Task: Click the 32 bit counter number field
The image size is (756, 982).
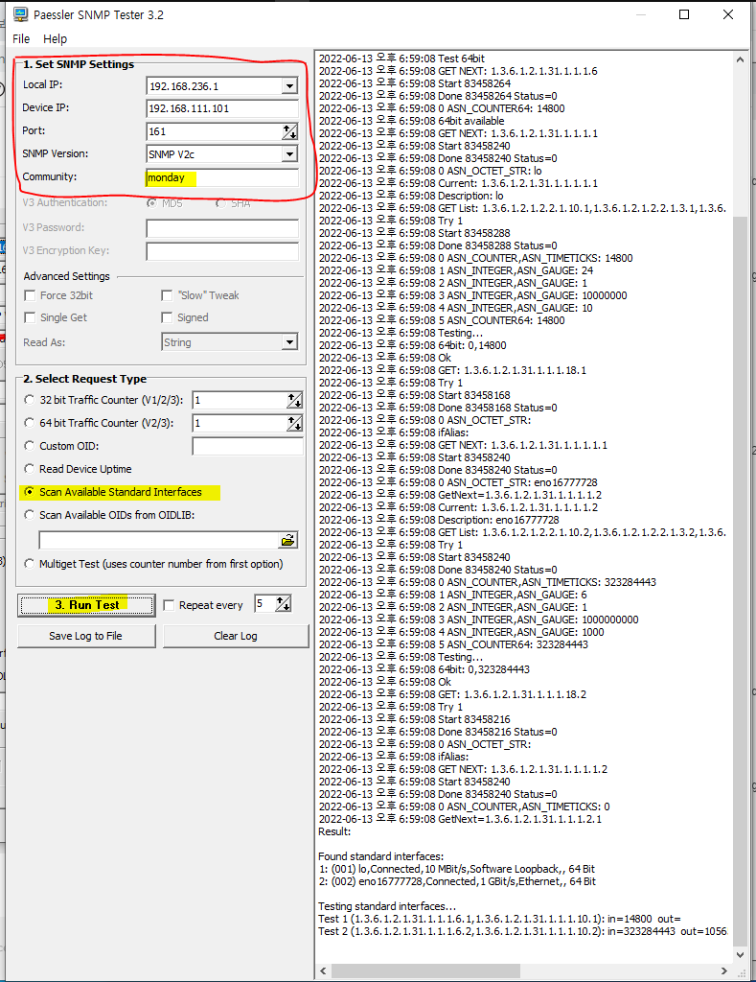Action: [x=240, y=400]
